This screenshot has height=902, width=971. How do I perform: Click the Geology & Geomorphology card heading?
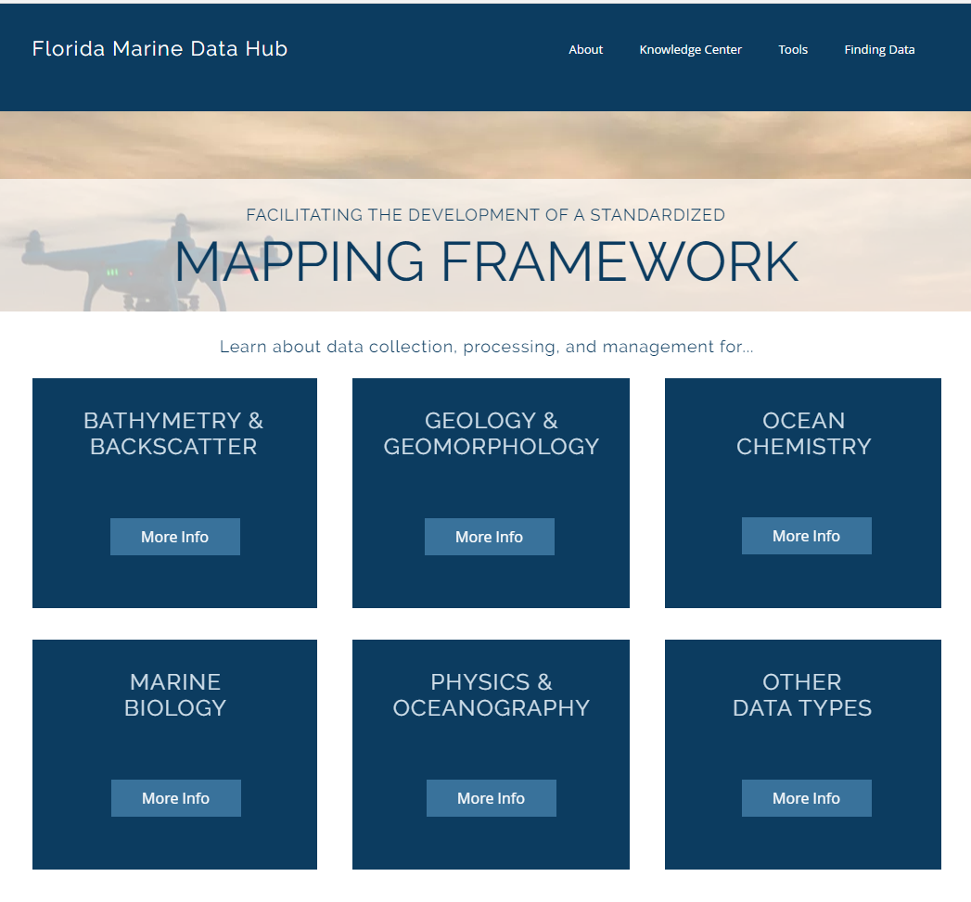pyautogui.click(x=492, y=433)
